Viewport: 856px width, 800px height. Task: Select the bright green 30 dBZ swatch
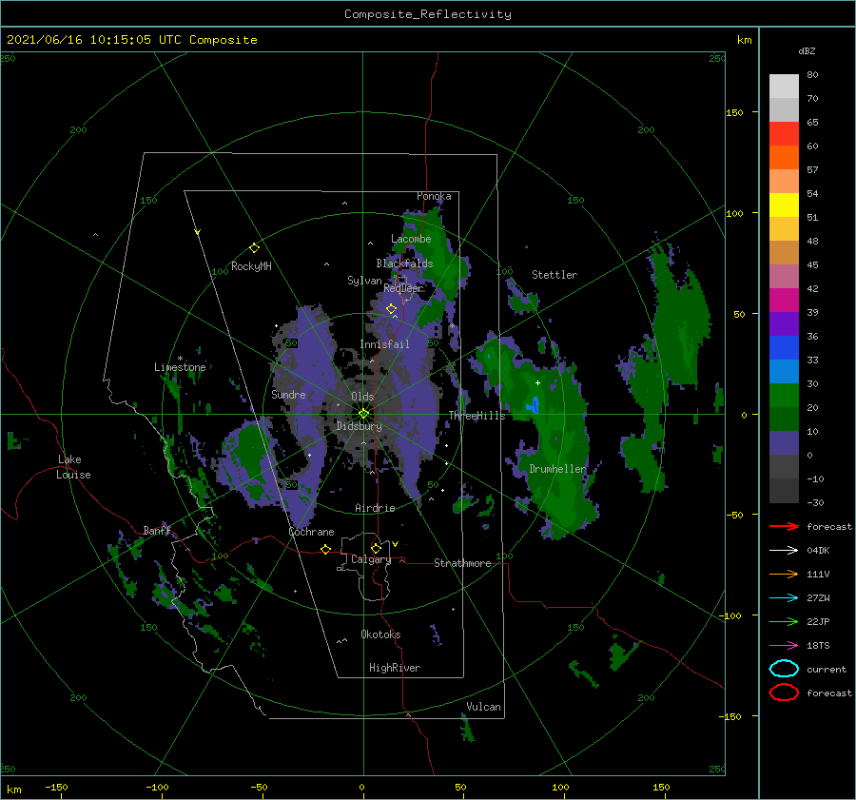tap(784, 395)
